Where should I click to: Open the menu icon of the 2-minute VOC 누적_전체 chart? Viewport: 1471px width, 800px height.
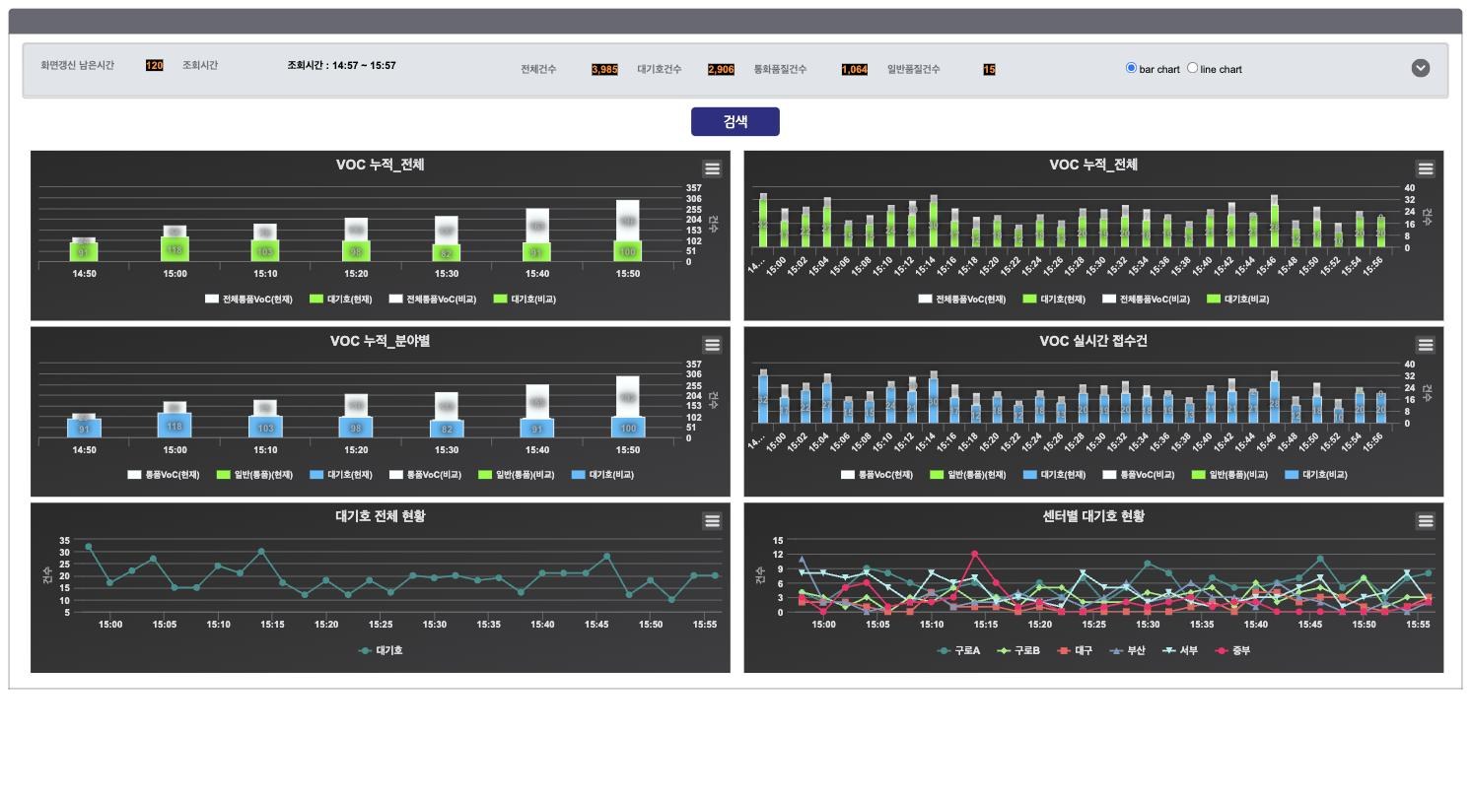click(x=1425, y=168)
